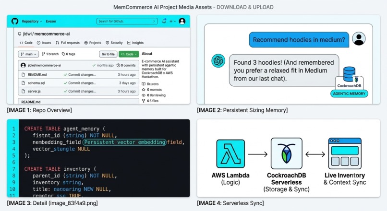This screenshot has height=211, width=387.
Task: Click the CockroachDB Serverless bug icon
Action: point(286,153)
